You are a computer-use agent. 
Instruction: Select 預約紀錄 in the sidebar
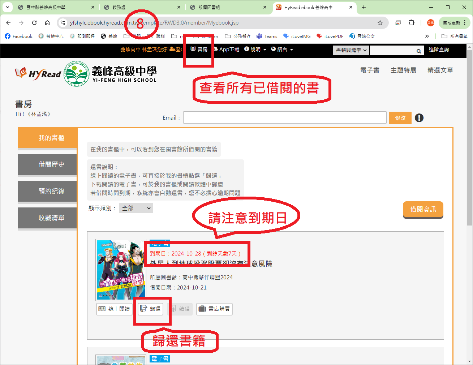pos(47,191)
